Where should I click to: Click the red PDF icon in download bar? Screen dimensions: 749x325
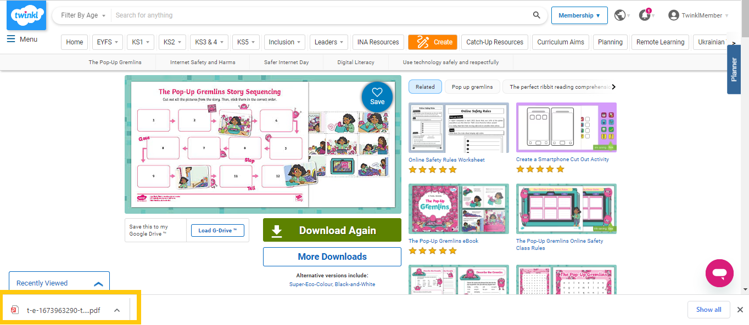14,310
